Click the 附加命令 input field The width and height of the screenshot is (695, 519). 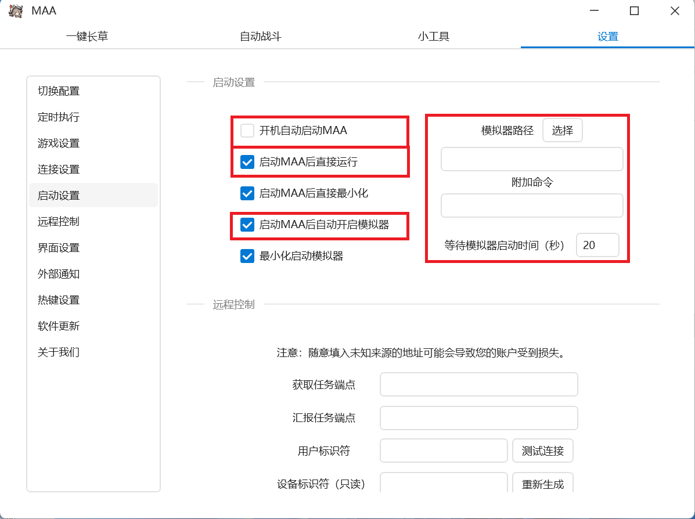pyautogui.click(x=532, y=206)
